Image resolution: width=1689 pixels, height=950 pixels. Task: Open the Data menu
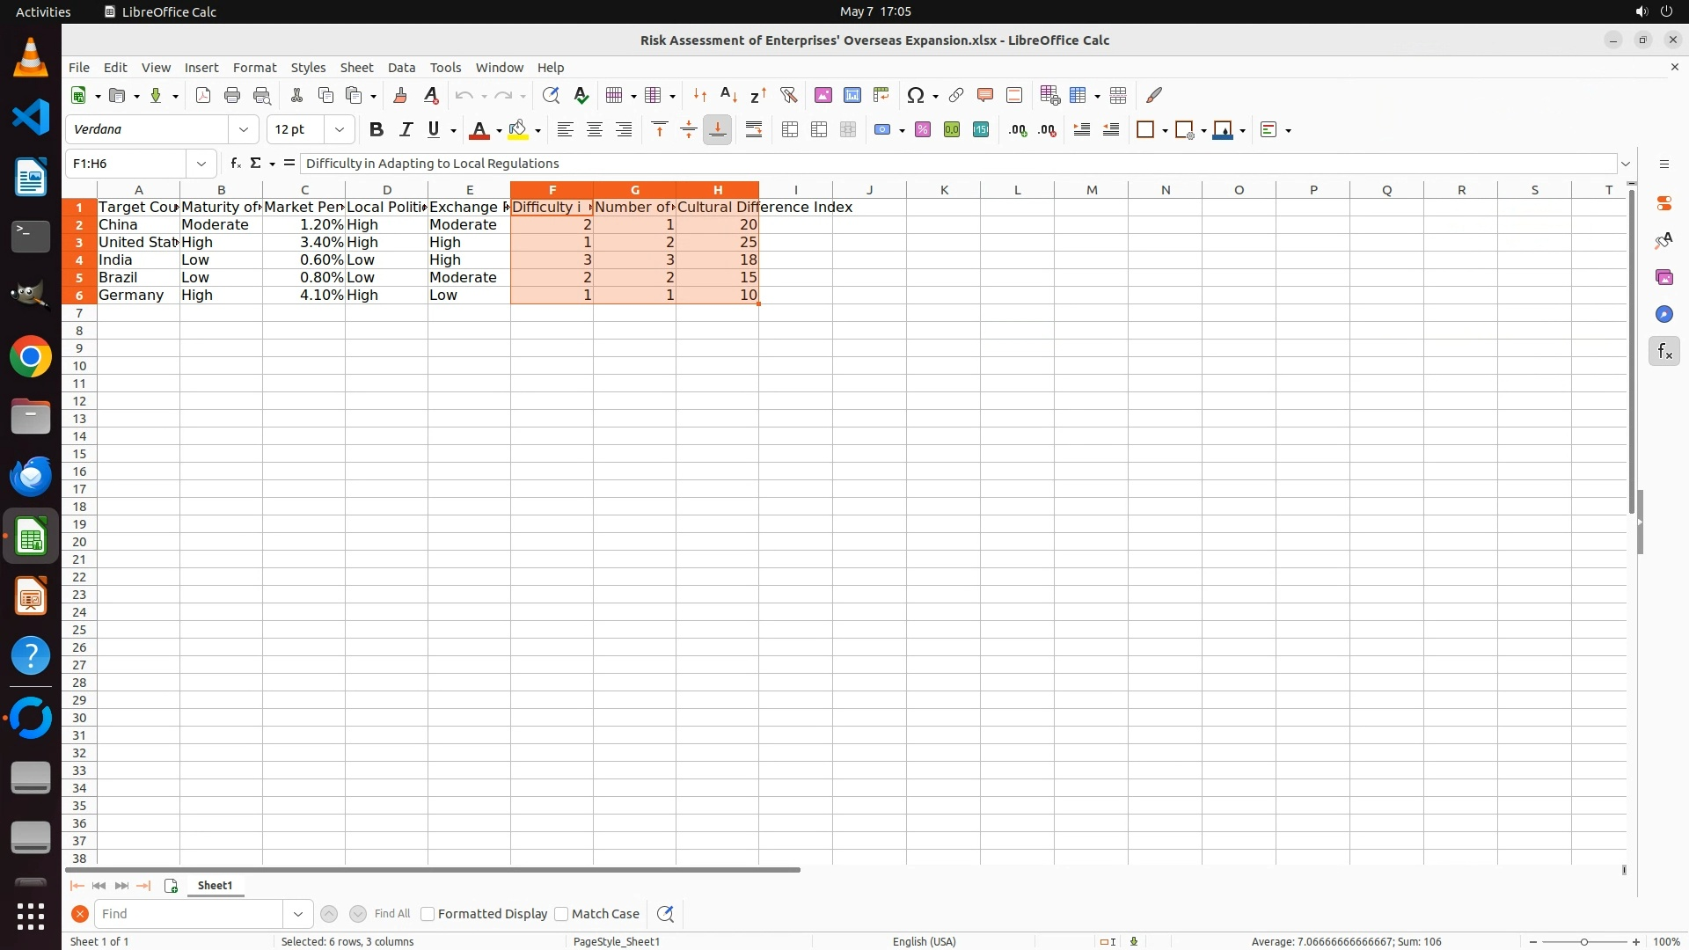tap(401, 68)
